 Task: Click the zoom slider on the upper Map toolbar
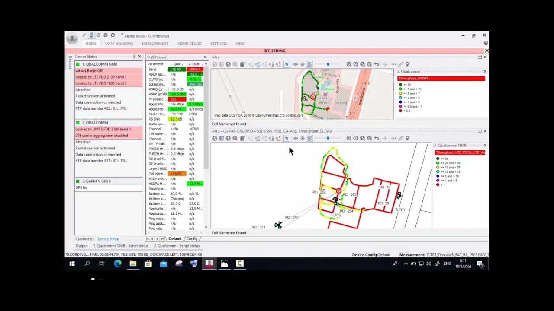click(x=328, y=64)
